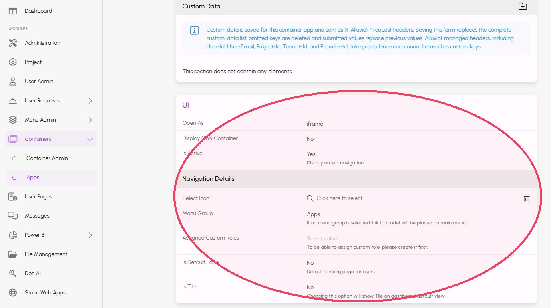Click the File Management folder icon

[x=13, y=254]
